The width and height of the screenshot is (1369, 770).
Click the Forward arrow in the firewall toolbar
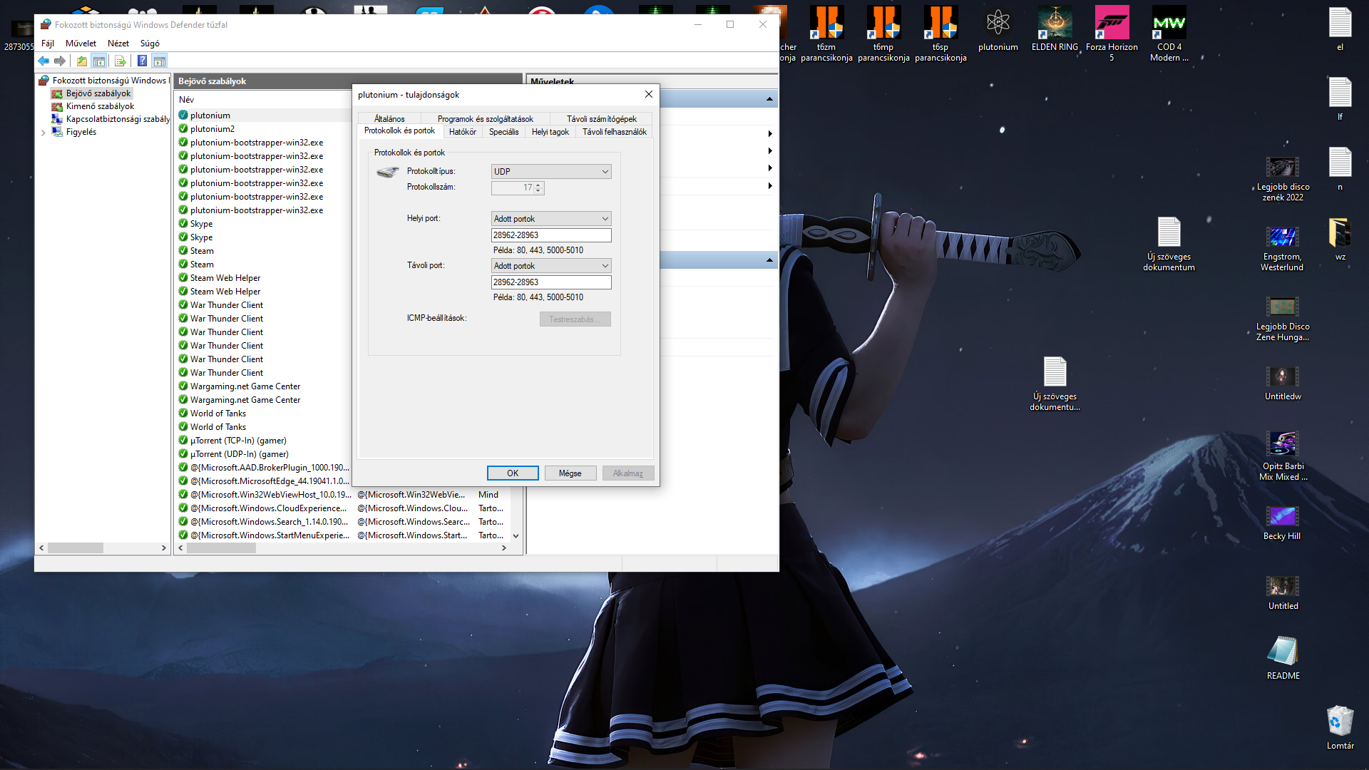[x=60, y=61]
